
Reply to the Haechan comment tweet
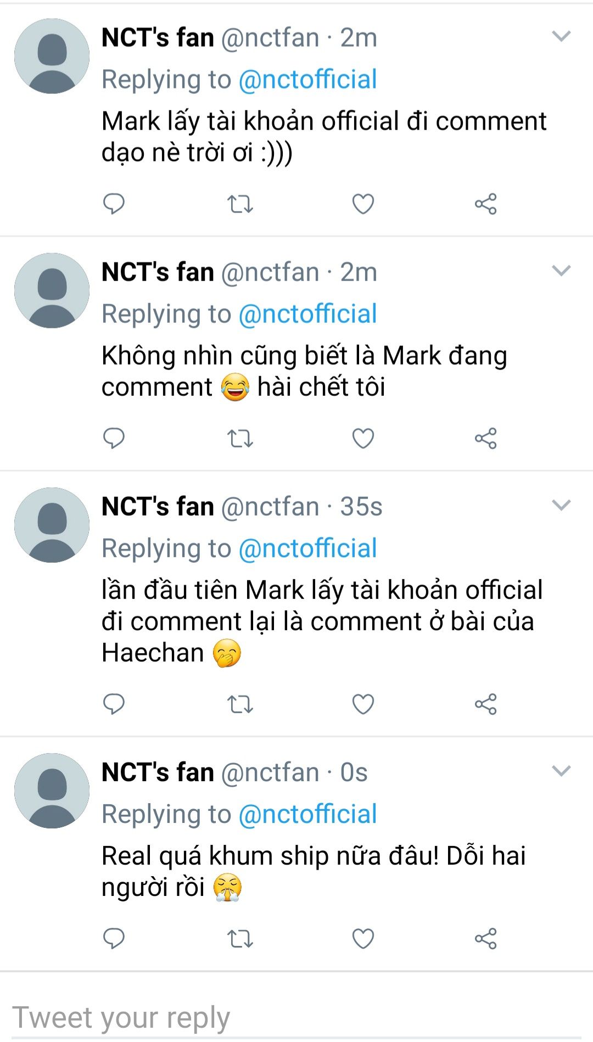click(114, 704)
